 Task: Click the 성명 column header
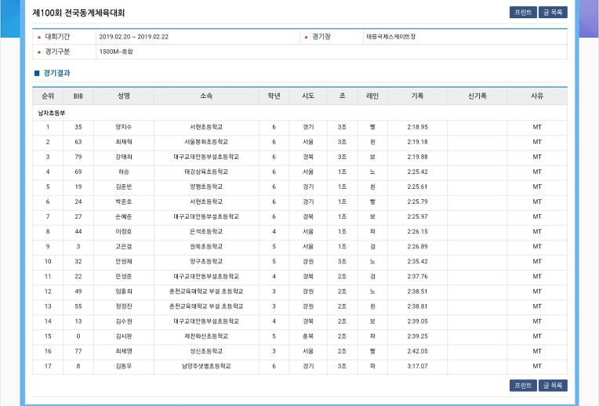pyautogui.click(x=124, y=96)
